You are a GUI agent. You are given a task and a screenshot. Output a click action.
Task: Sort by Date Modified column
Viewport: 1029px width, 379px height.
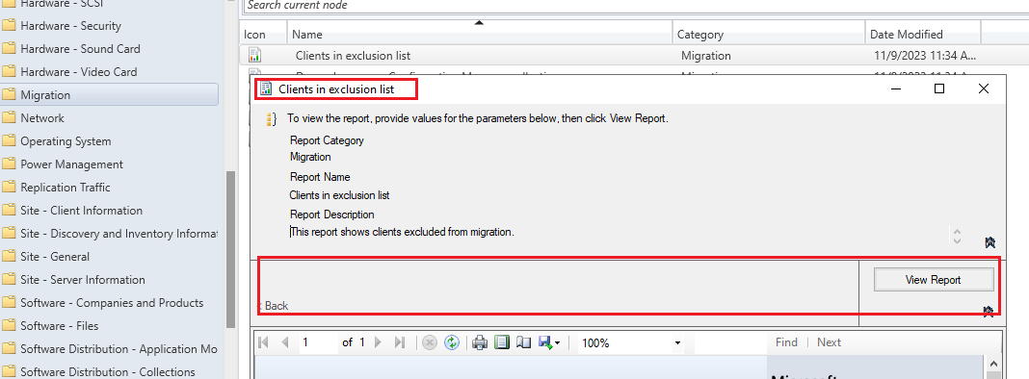923,34
